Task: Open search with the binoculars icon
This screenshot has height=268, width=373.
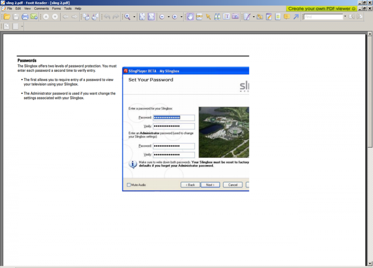Action: (217, 17)
